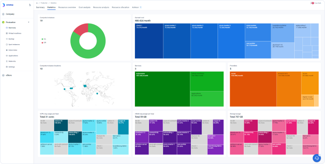Click the Networks icon in the sidebar
325x164 pixels.
tap(7, 61)
